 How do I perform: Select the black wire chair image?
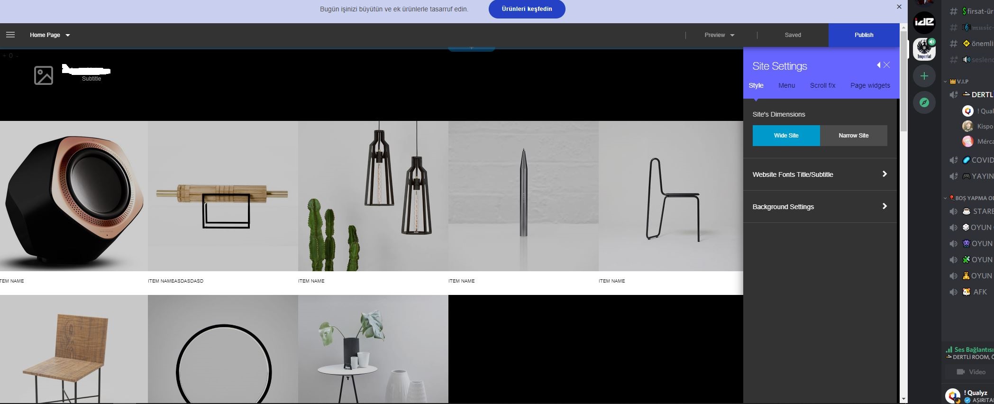671,196
